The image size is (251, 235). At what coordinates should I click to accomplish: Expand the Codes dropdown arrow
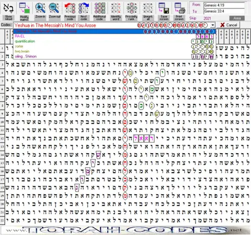pos(212,25)
